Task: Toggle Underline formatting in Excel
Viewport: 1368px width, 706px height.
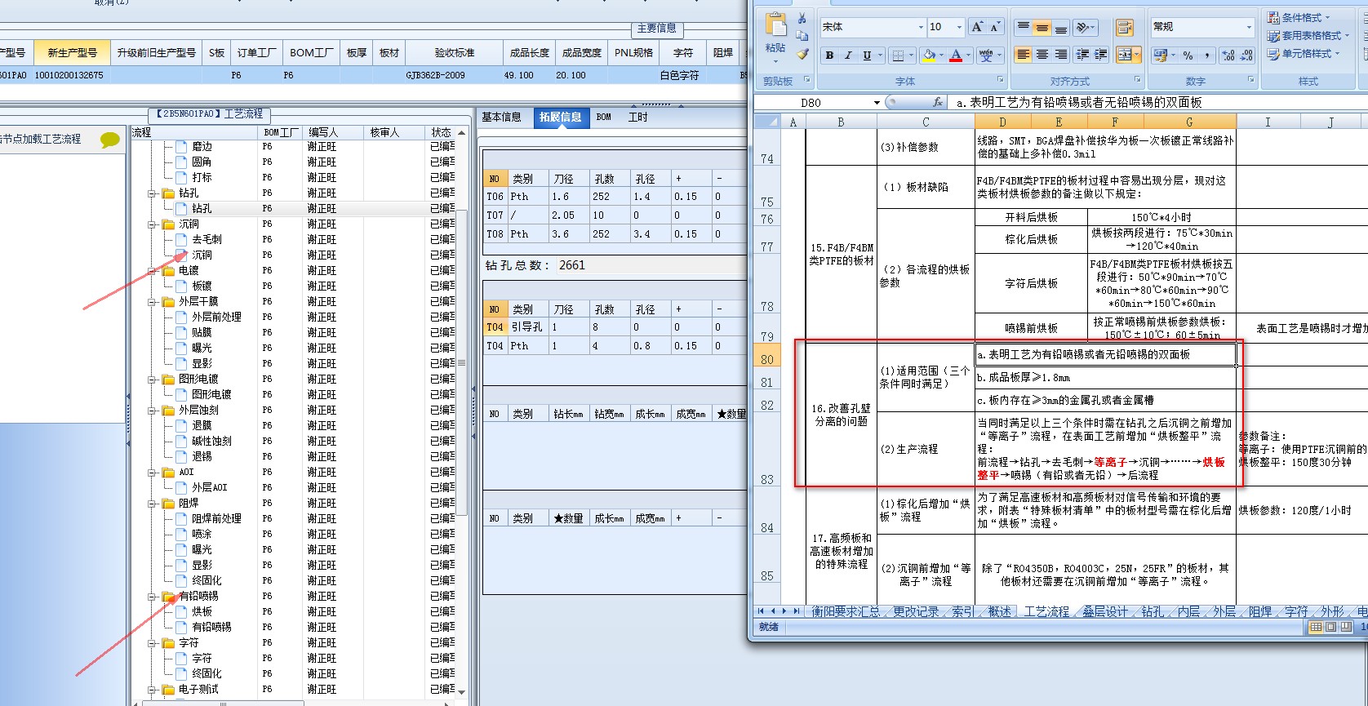Action: coord(867,56)
